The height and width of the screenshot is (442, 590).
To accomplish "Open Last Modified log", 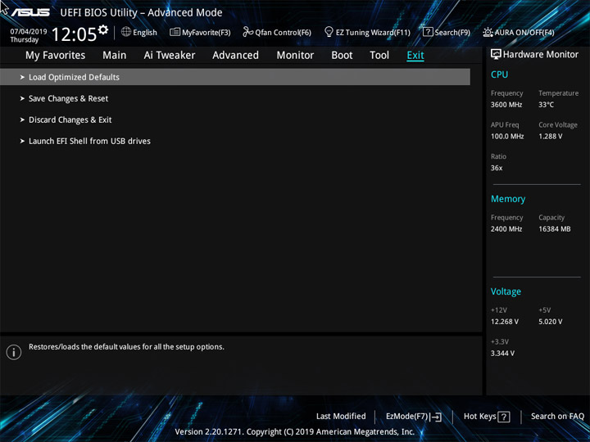I will point(341,416).
